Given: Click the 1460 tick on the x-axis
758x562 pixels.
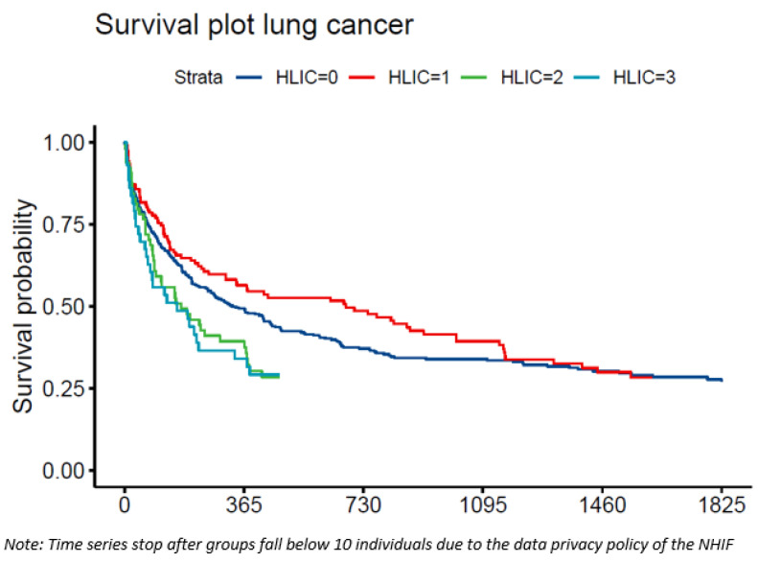Looking at the screenshot, I should [602, 505].
